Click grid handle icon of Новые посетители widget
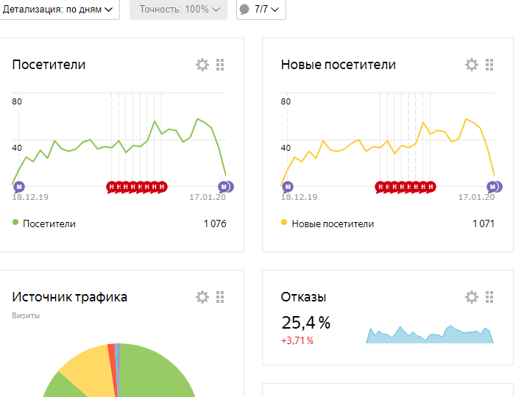The width and height of the screenshot is (524, 397). (x=489, y=65)
